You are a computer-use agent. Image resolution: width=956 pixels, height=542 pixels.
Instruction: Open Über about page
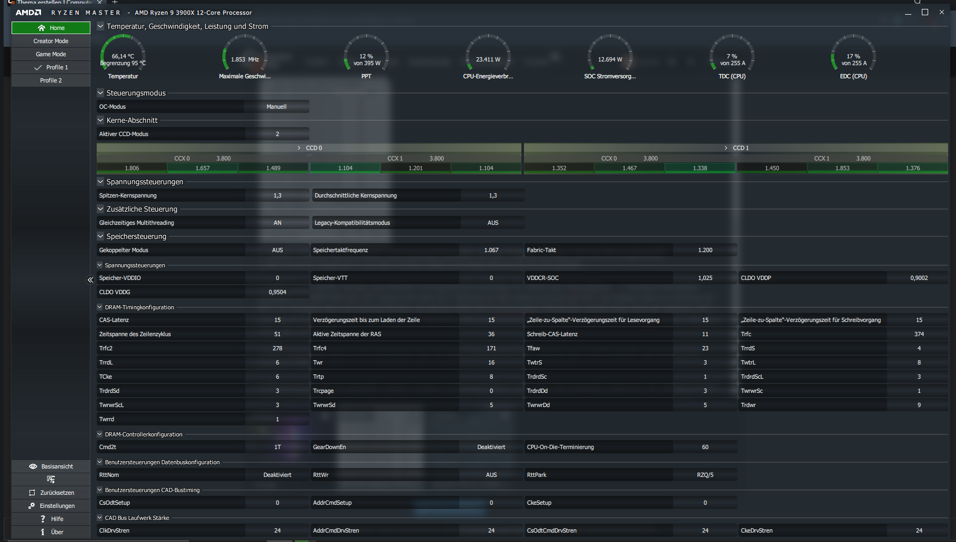coord(51,532)
